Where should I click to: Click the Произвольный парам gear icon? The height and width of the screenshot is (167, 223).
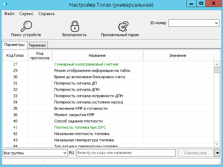(123, 26)
